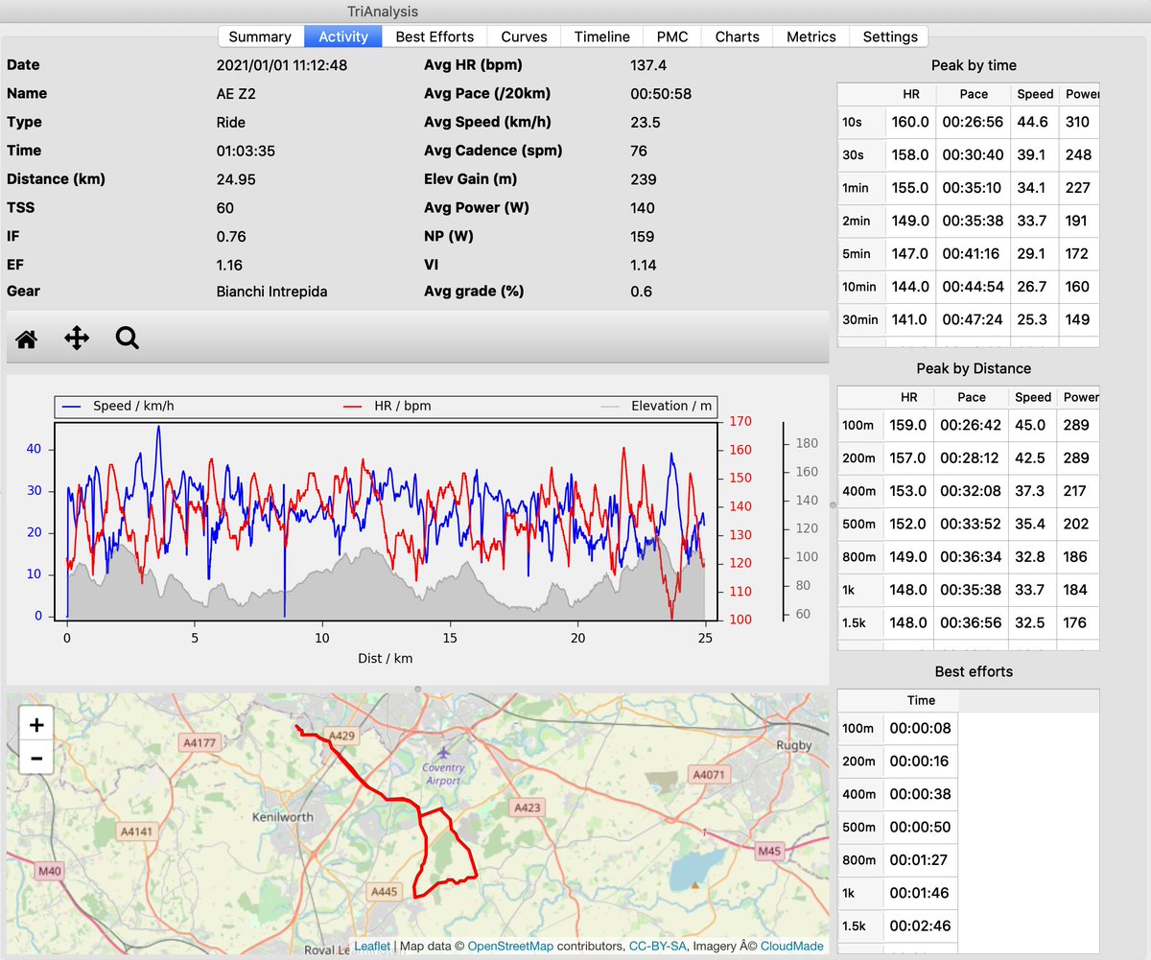Click the Rugby label on the map

coord(794,745)
